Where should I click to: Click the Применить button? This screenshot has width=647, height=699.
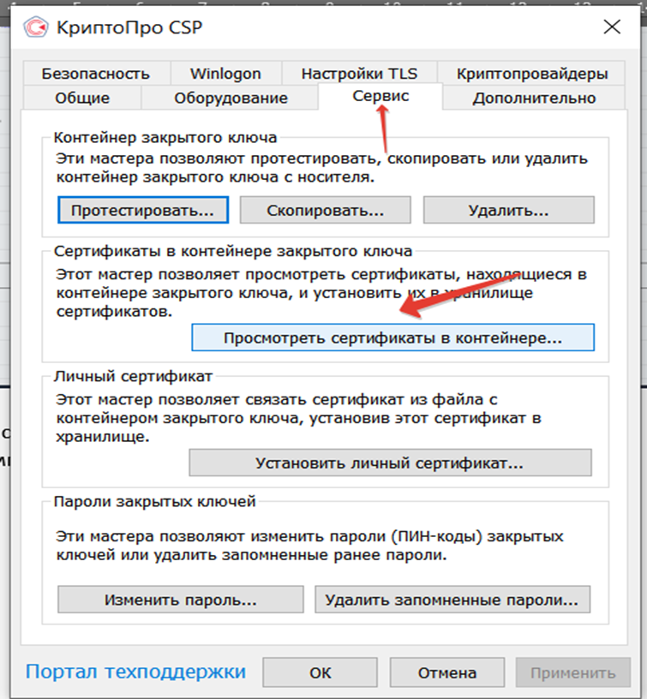point(573,672)
